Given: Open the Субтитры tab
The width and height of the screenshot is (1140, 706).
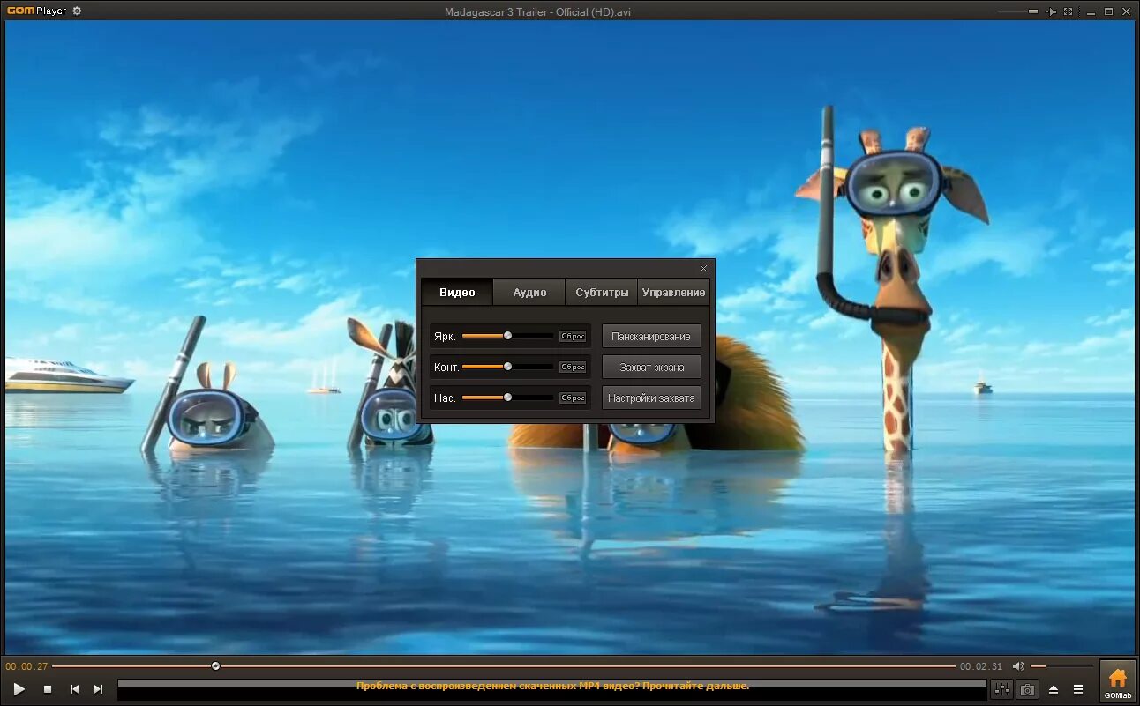Looking at the screenshot, I should click(602, 292).
